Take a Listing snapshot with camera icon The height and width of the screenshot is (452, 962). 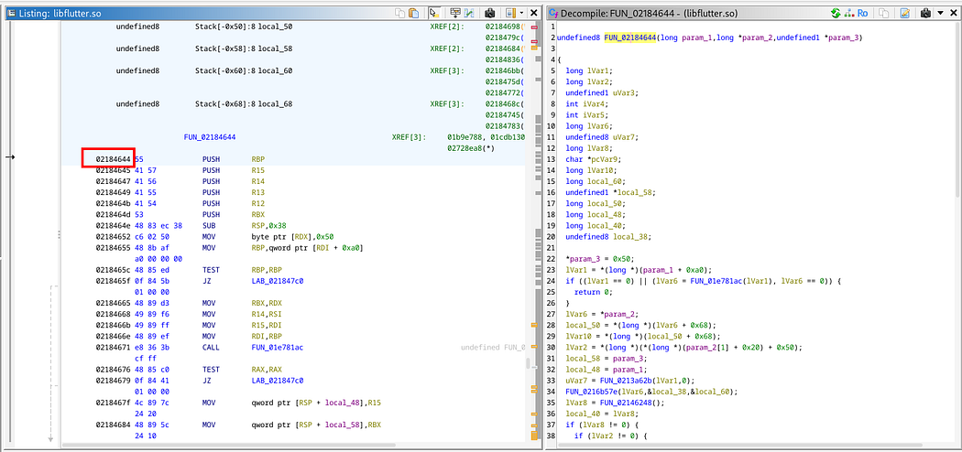(489, 12)
